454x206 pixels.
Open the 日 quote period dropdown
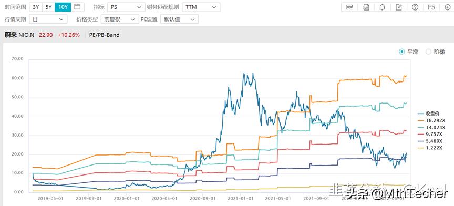click(x=48, y=19)
